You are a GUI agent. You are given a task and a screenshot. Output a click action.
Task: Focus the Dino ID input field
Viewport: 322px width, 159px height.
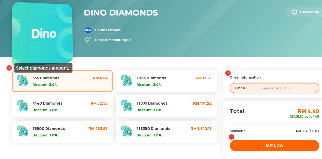(x=274, y=88)
